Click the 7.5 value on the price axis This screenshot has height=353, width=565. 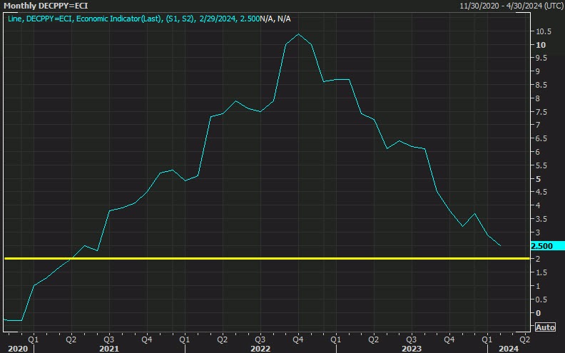pyautogui.click(x=541, y=112)
